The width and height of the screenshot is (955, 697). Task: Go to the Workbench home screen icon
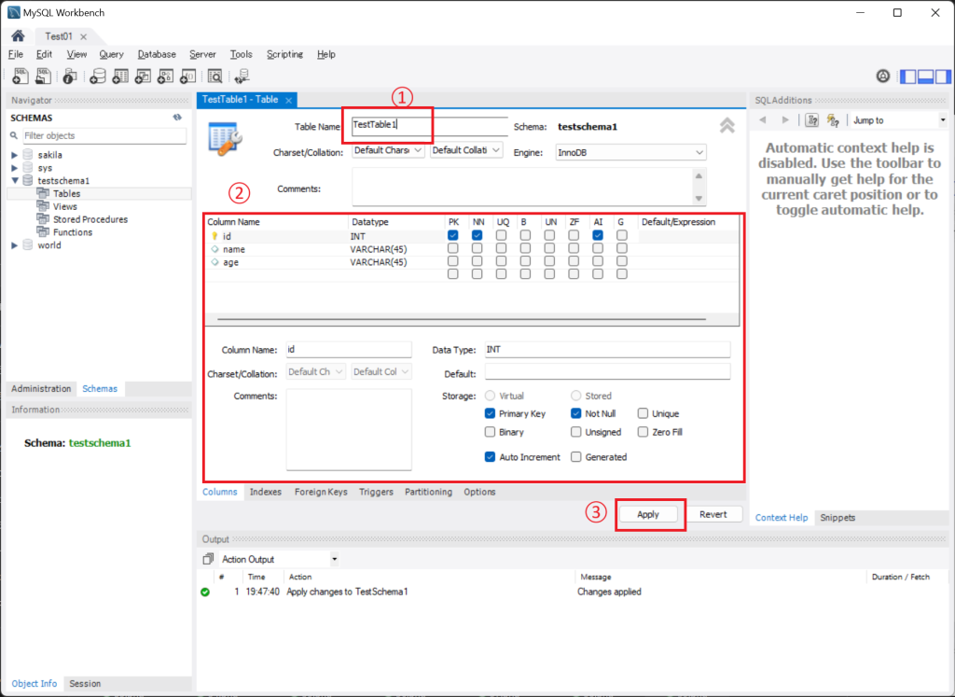click(x=18, y=36)
